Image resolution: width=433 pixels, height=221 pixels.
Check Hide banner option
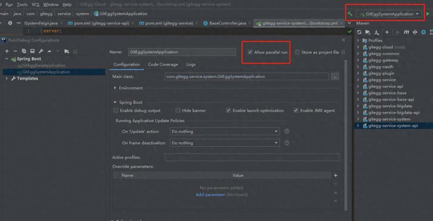pos(178,110)
